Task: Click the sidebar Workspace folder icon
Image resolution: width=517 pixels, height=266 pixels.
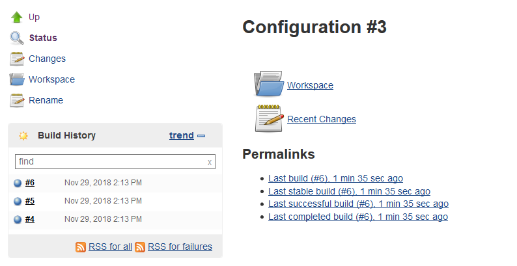Action: coord(17,79)
